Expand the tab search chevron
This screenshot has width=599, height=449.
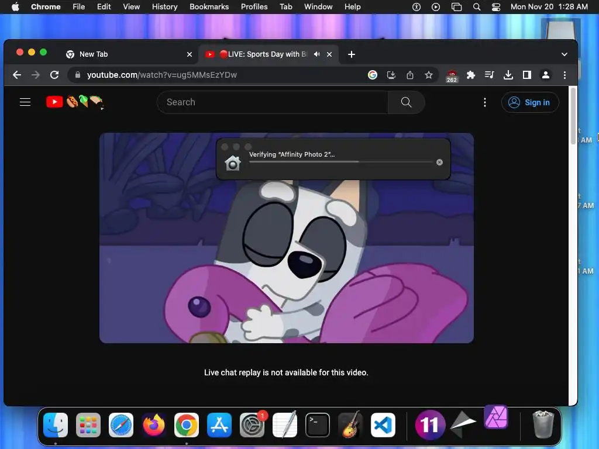tap(564, 54)
